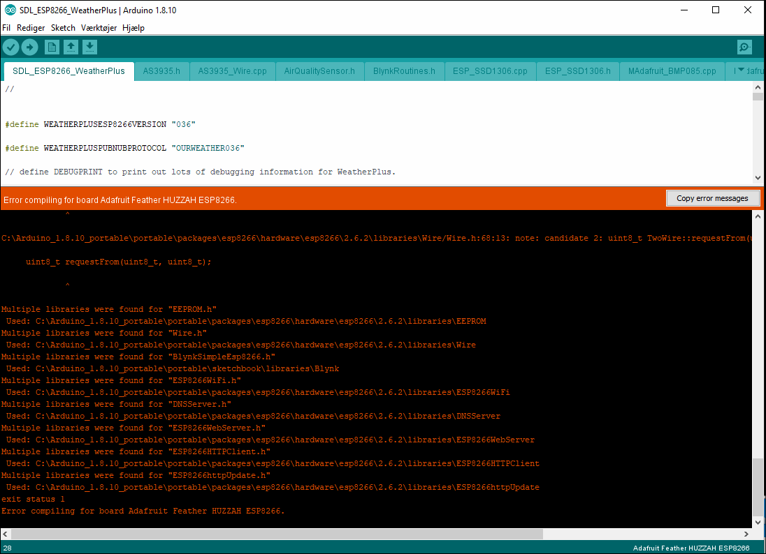Switch to the SDL_ESP8266_WeatherPlus tab

click(x=69, y=71)
